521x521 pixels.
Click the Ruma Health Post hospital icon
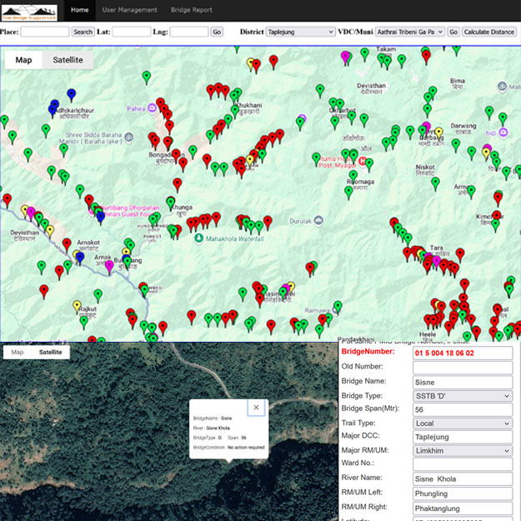[x=363, y=161]
